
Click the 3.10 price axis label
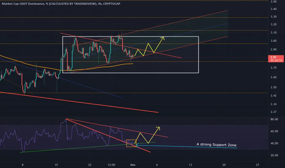tap(274, 32)
